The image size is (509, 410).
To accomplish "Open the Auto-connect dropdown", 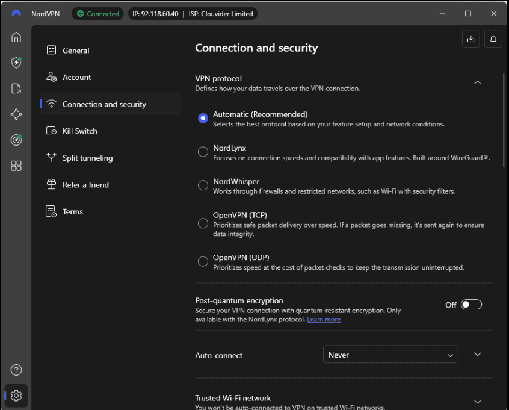I will pyautogui.click(x=390, y=355).
